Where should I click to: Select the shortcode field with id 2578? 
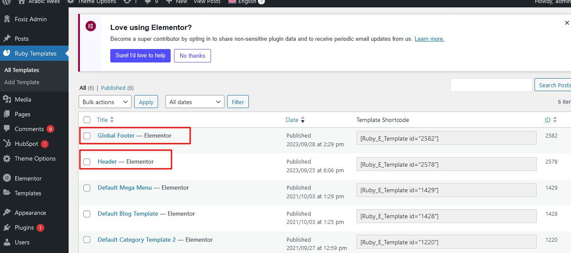click(446, 164)
